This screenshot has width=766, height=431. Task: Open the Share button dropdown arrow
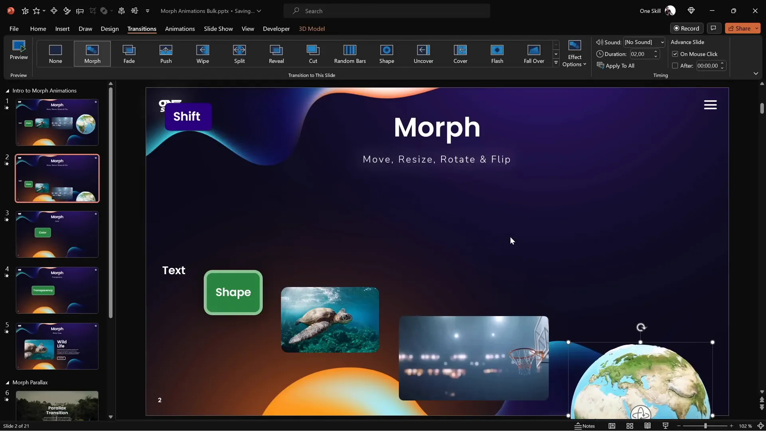[757, 28]
